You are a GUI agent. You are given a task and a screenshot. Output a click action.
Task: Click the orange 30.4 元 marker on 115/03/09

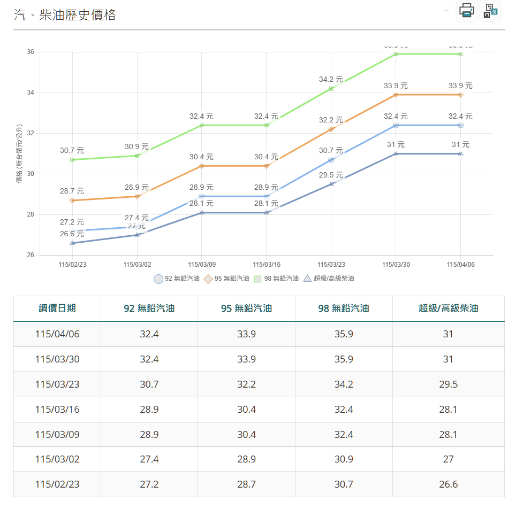202,166
